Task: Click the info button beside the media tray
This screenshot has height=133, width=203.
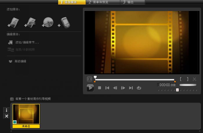Action: (x=6, y=110)
